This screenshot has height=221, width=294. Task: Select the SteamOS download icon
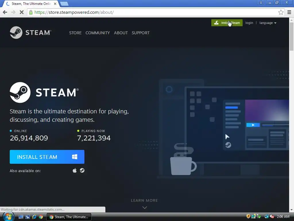[82, 170]
